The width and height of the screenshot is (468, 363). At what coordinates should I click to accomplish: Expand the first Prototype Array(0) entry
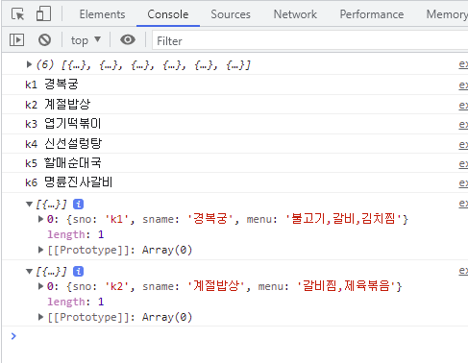40,250
